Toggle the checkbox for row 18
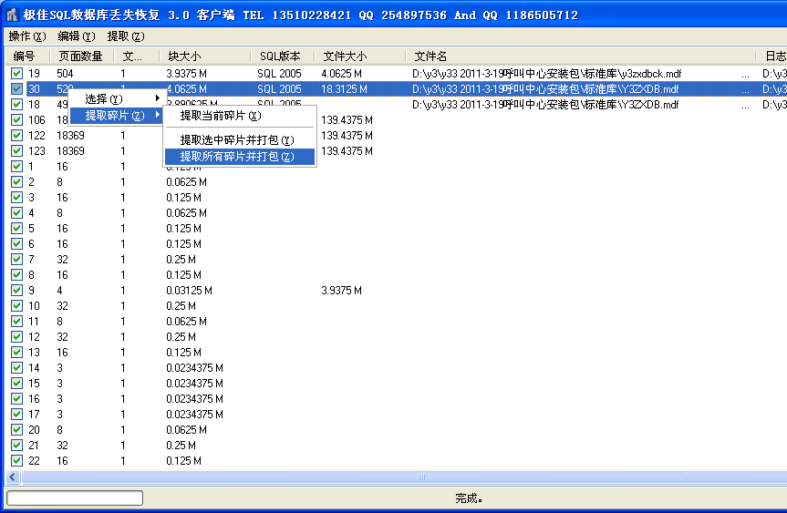The image size is (787, 513). coord(16,104)
